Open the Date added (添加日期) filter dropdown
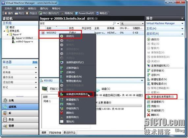This screenshot has height=138, width=188. (36, 82)
